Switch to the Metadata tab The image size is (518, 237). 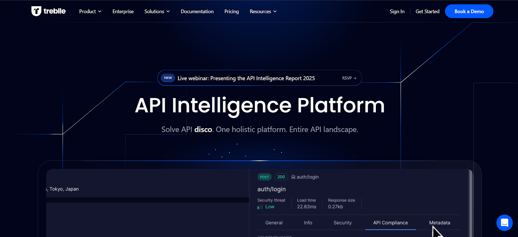[x=439, y=223]
